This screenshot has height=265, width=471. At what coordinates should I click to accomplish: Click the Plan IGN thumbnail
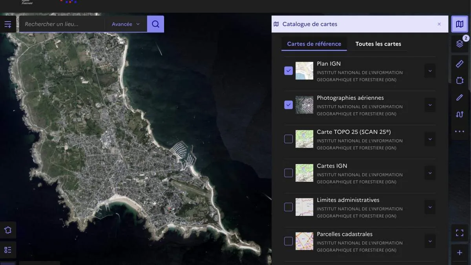click(x=304, y=71)
